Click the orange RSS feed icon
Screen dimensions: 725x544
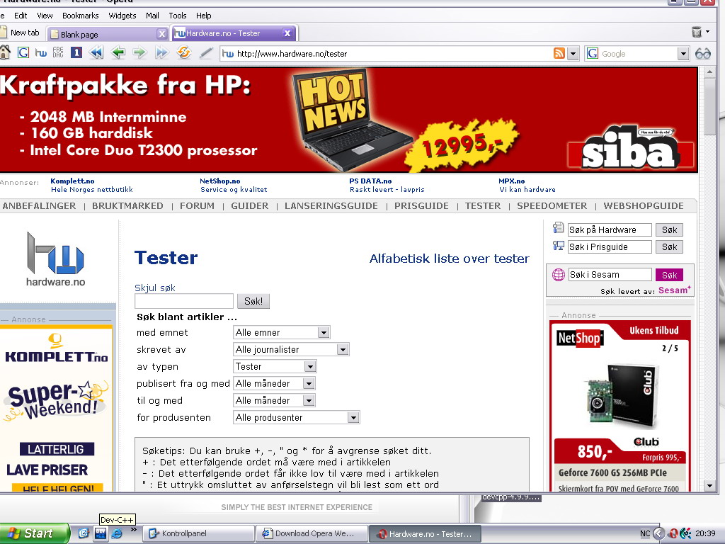point(559,54)
